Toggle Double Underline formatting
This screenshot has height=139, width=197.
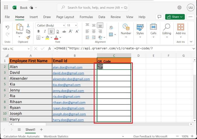(58, 31)
